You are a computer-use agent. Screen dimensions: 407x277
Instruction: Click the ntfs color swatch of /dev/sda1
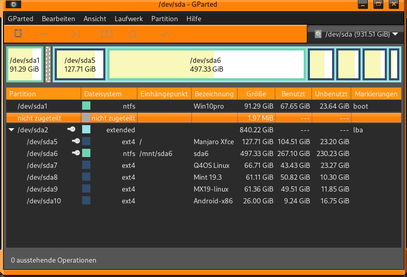point(86,106)
